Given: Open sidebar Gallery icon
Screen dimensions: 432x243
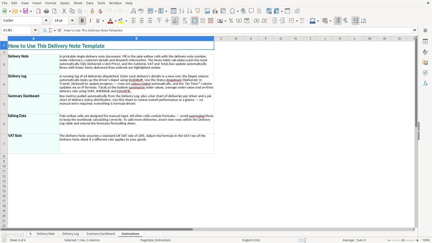Looking at the screenshot, I should pos(425,63).
